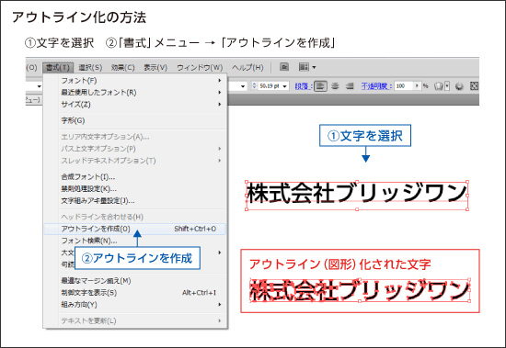The width and height of the screenshot is (506, 348).
Task: Open the 選択(S) menu
Action: pos(90,67)
